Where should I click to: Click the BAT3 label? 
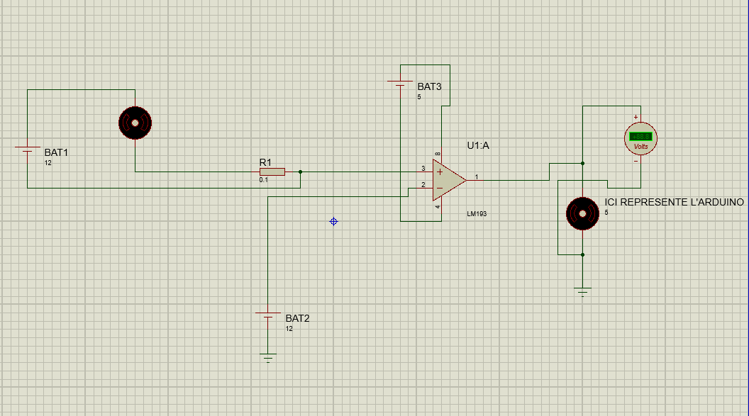(429, 87)
